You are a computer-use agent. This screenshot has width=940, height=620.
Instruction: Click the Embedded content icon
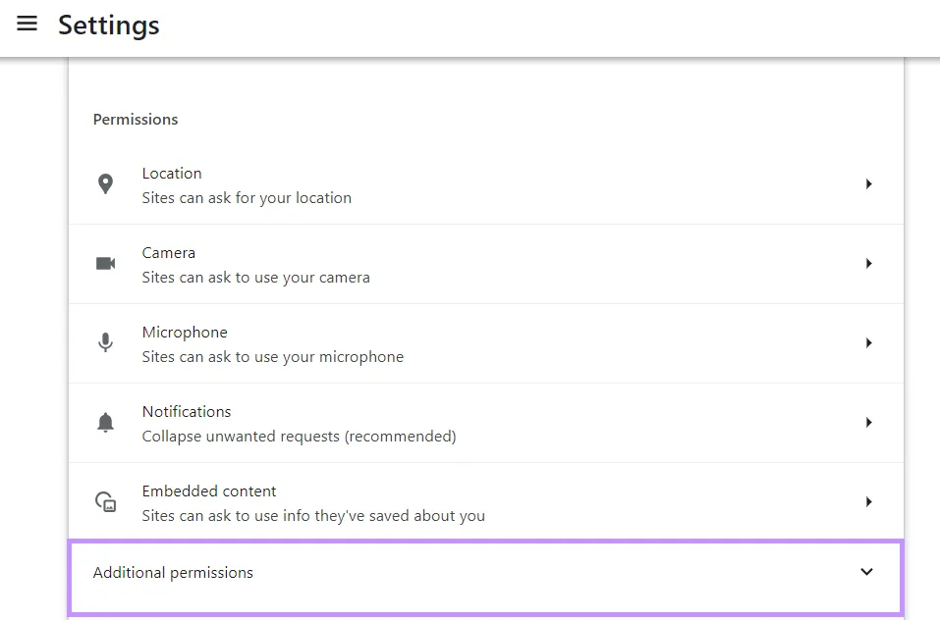105,501
